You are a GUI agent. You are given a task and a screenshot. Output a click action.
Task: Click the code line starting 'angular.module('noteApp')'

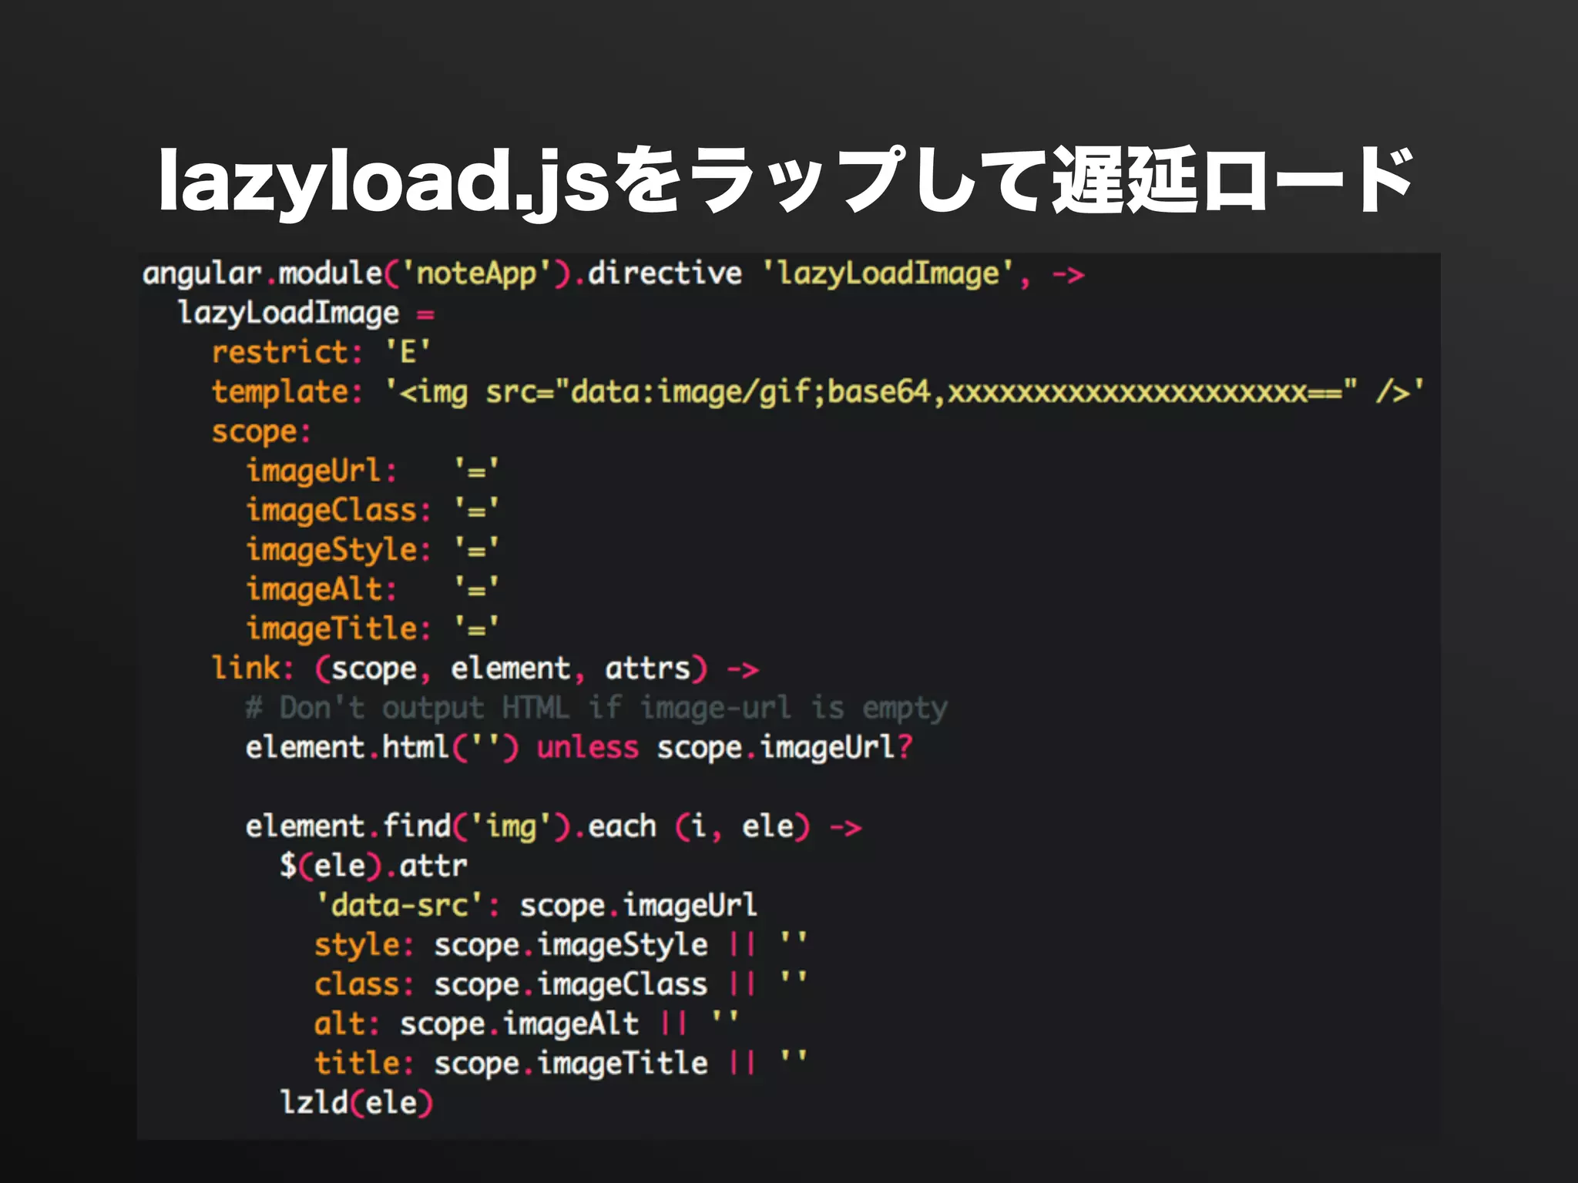[x=613, y=274]
